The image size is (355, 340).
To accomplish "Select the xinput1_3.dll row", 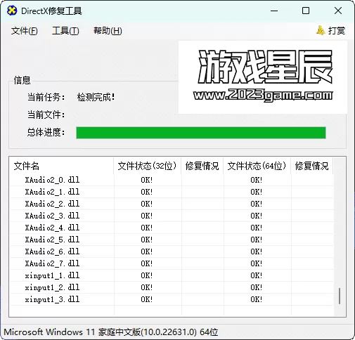I will tap(172, 299).
